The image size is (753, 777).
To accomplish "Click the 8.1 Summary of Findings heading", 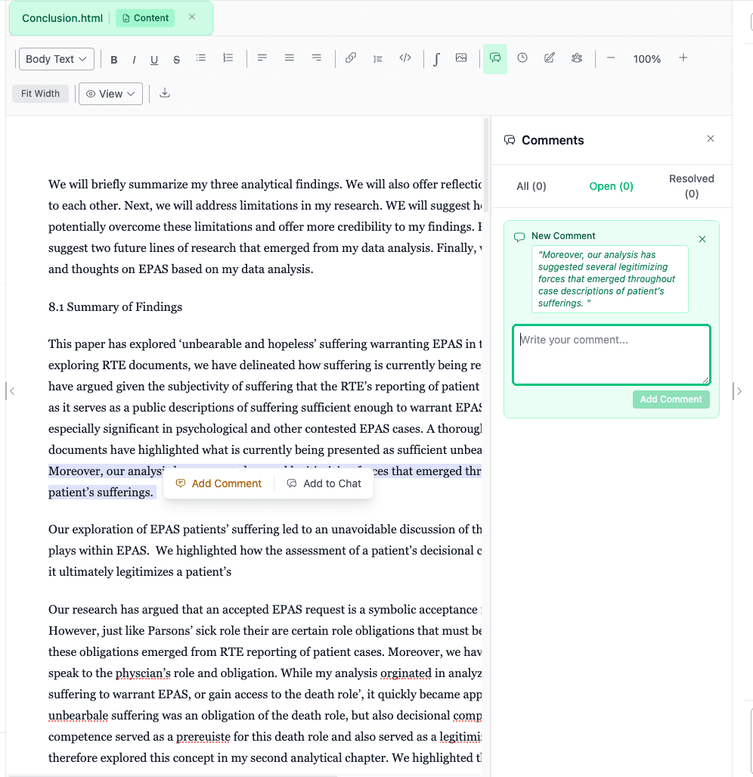I will pyautogui.click(x=116, y=307).
